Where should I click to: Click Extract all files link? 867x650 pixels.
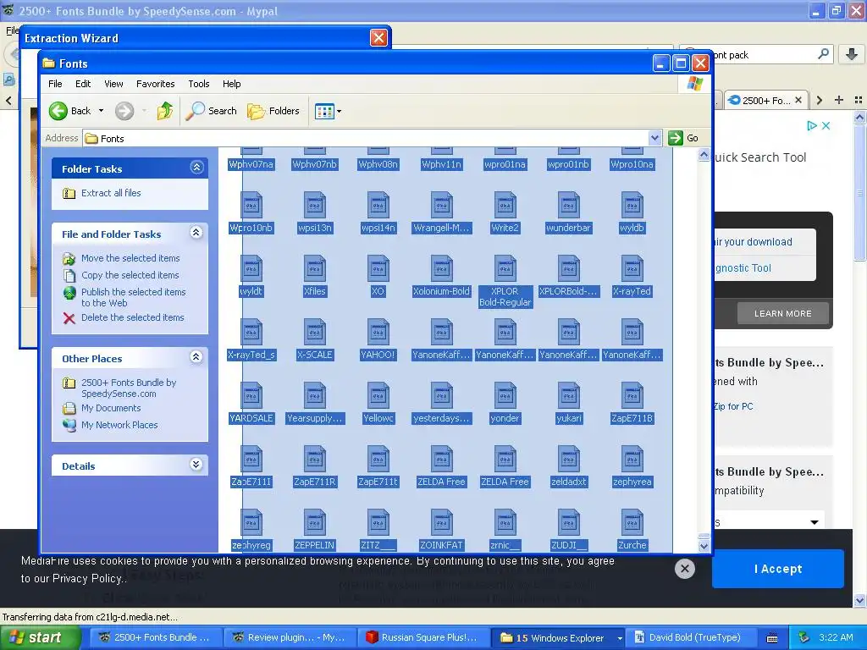111,193
